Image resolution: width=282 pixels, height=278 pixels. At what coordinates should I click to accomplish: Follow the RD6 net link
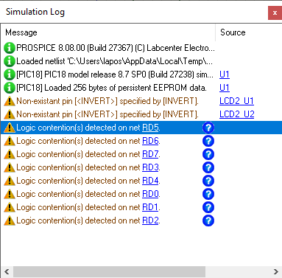[x=150, y=141]
